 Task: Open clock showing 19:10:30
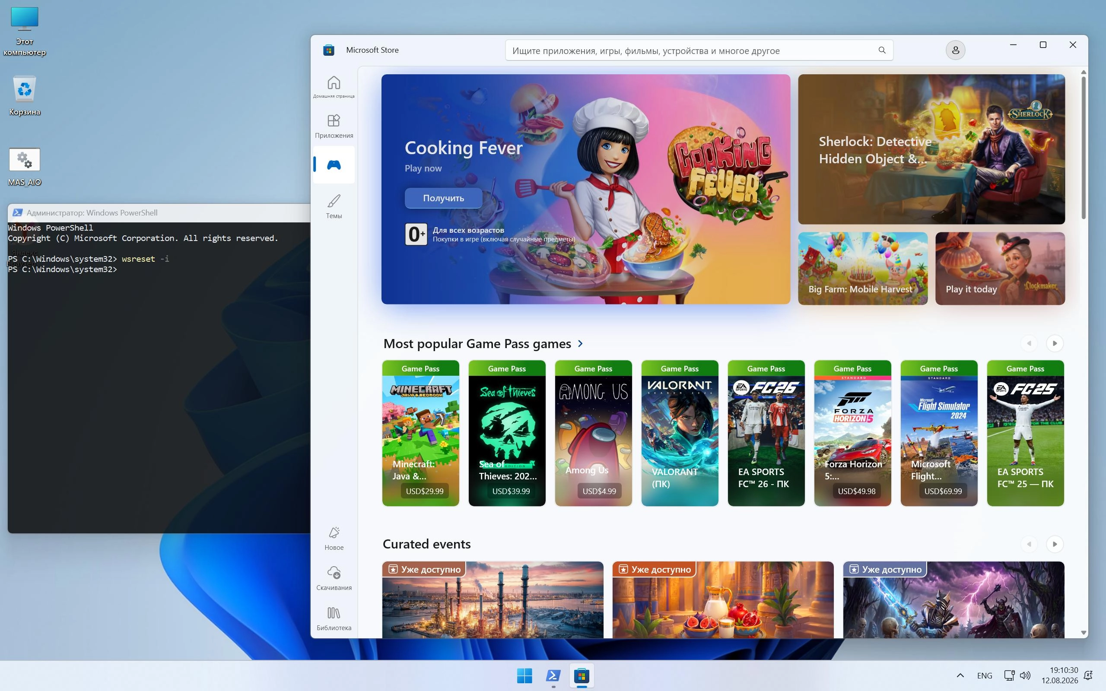(x=1060, y=675)
